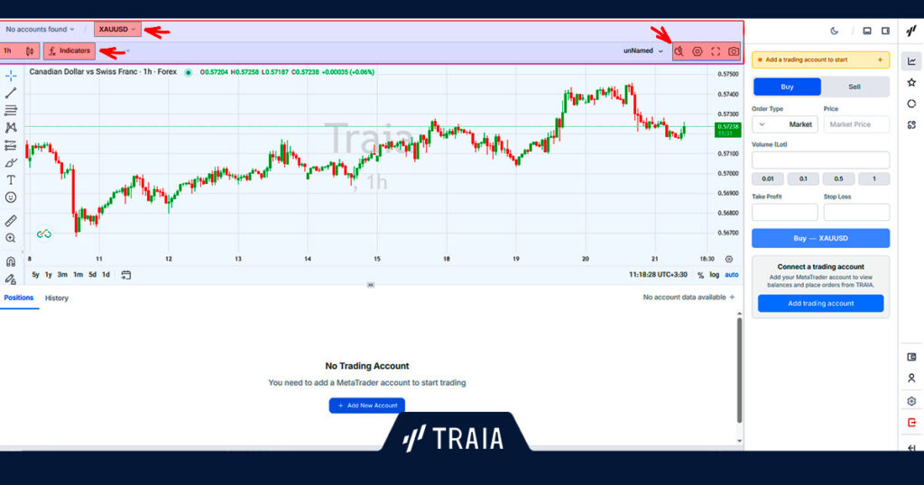Take a chart snapshot with camera icon
924x485 pixels.
[x=734, y=51]
